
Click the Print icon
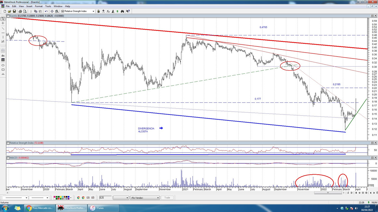[x=20, y=11]
